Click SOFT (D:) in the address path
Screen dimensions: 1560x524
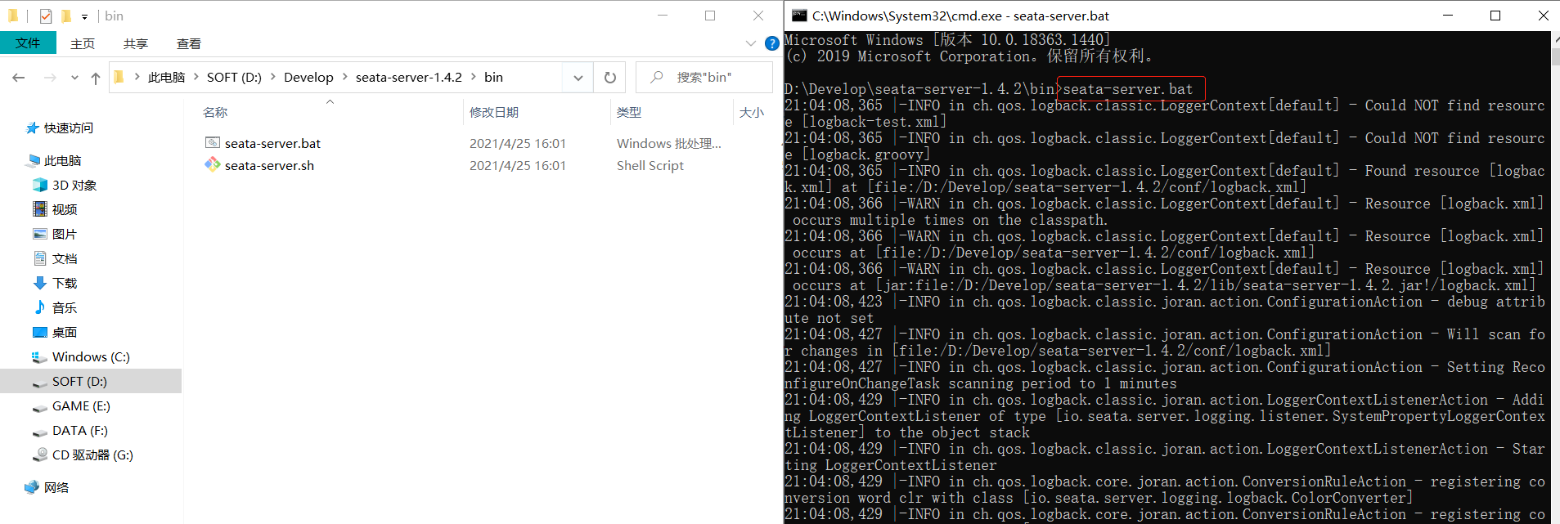click(x=234, y=77)
